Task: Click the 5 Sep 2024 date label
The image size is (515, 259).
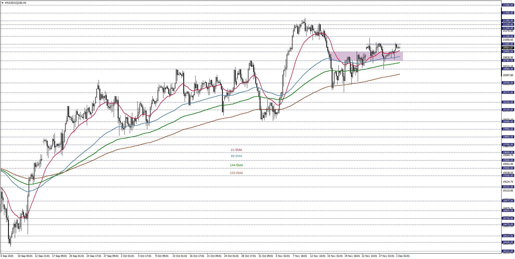Action: coord(7,256)
